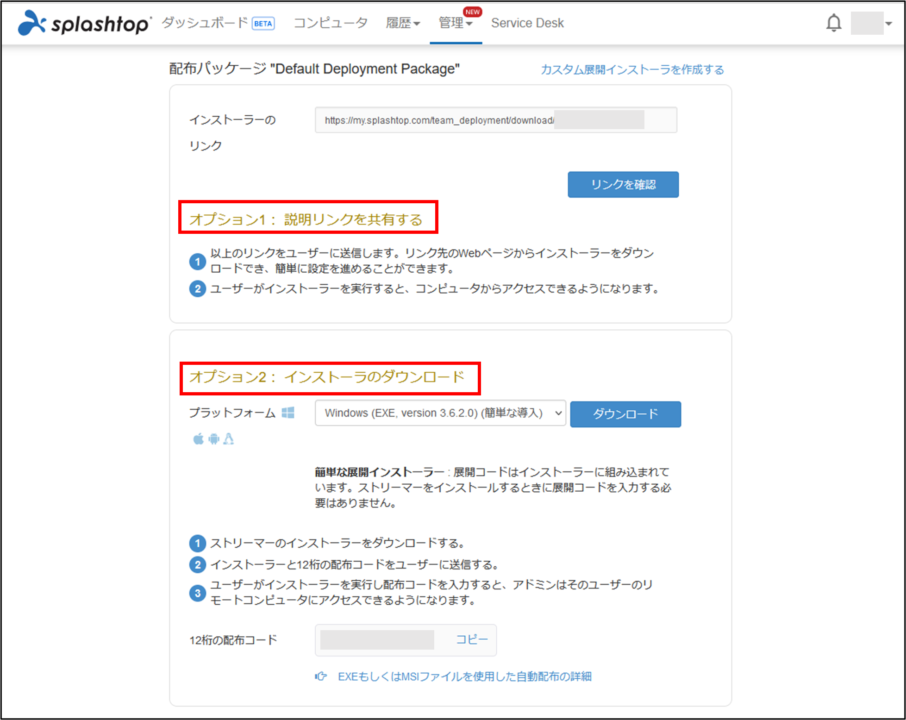Screen dimensions: 906x720
Task: Select the Apple platform icon
Action: pos(198,438)
